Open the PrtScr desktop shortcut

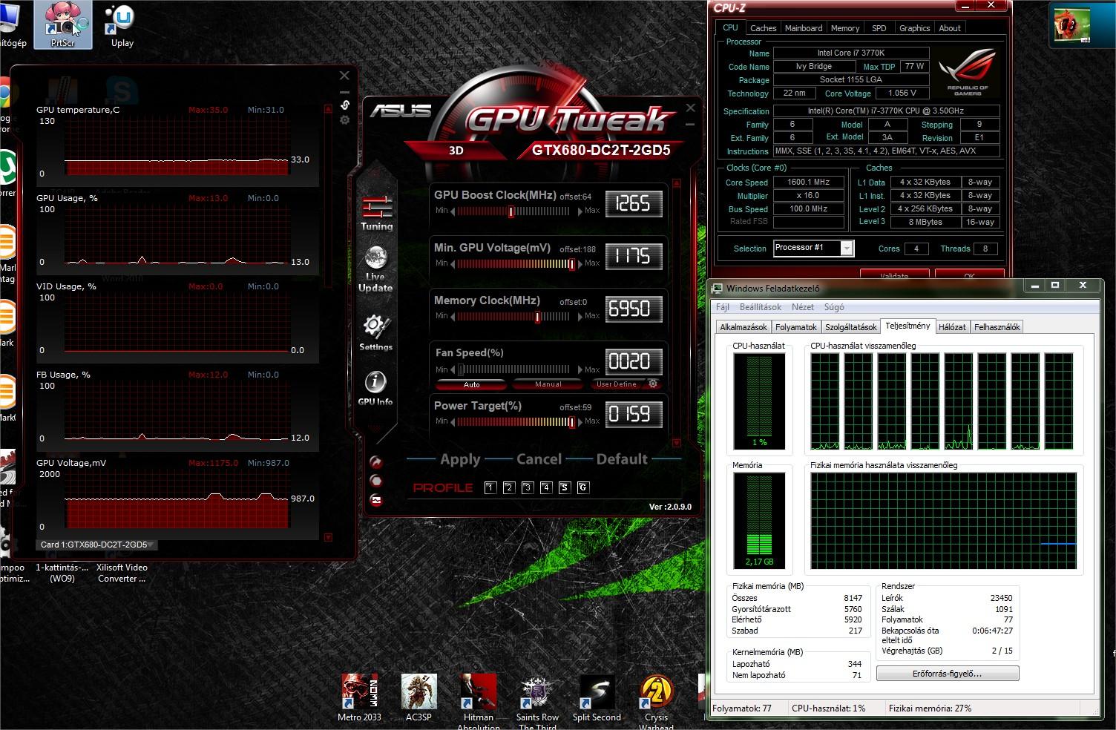pos(63,24)
